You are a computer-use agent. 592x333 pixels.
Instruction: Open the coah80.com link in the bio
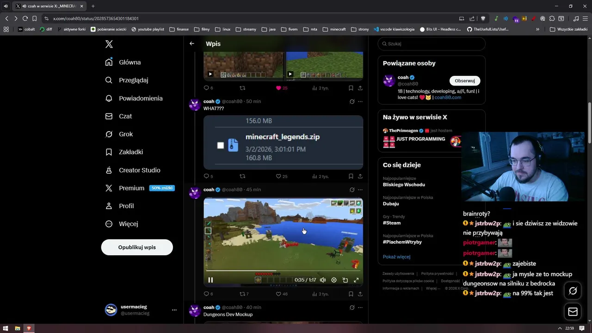[x=448, y=98]
